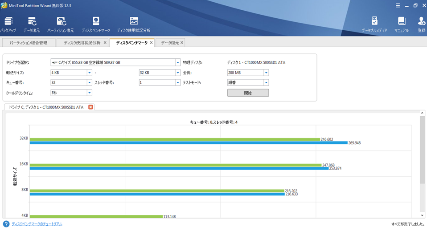The image size is (427, 231).
Task: Open the hamburger menu in title bar
Action: click(x=398, y=6)
